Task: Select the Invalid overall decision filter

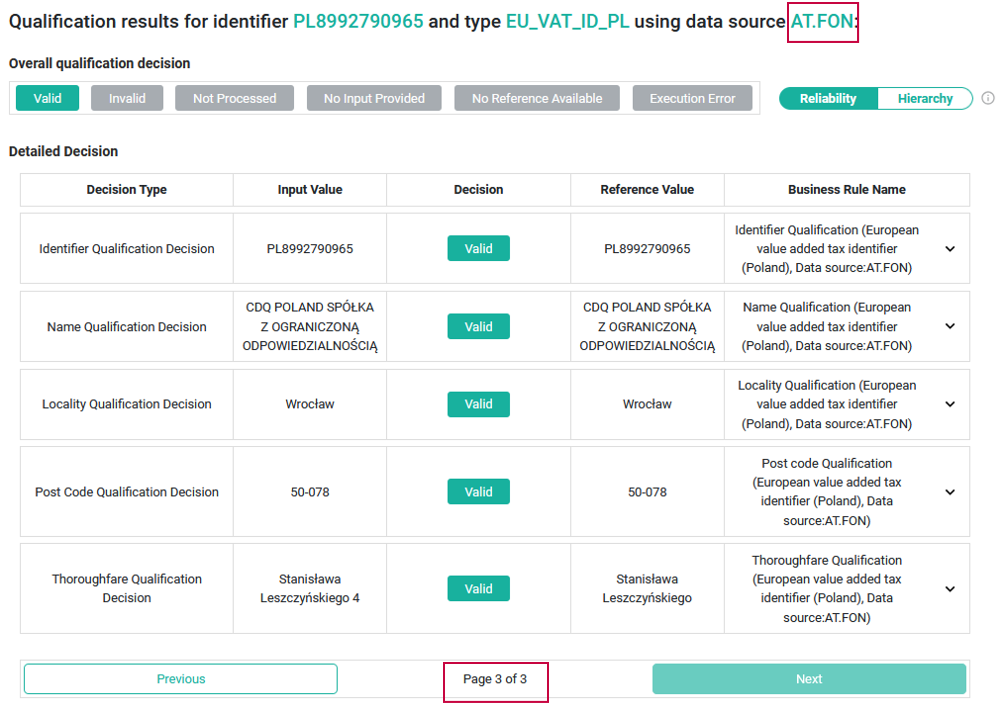Action: [127, 98]
